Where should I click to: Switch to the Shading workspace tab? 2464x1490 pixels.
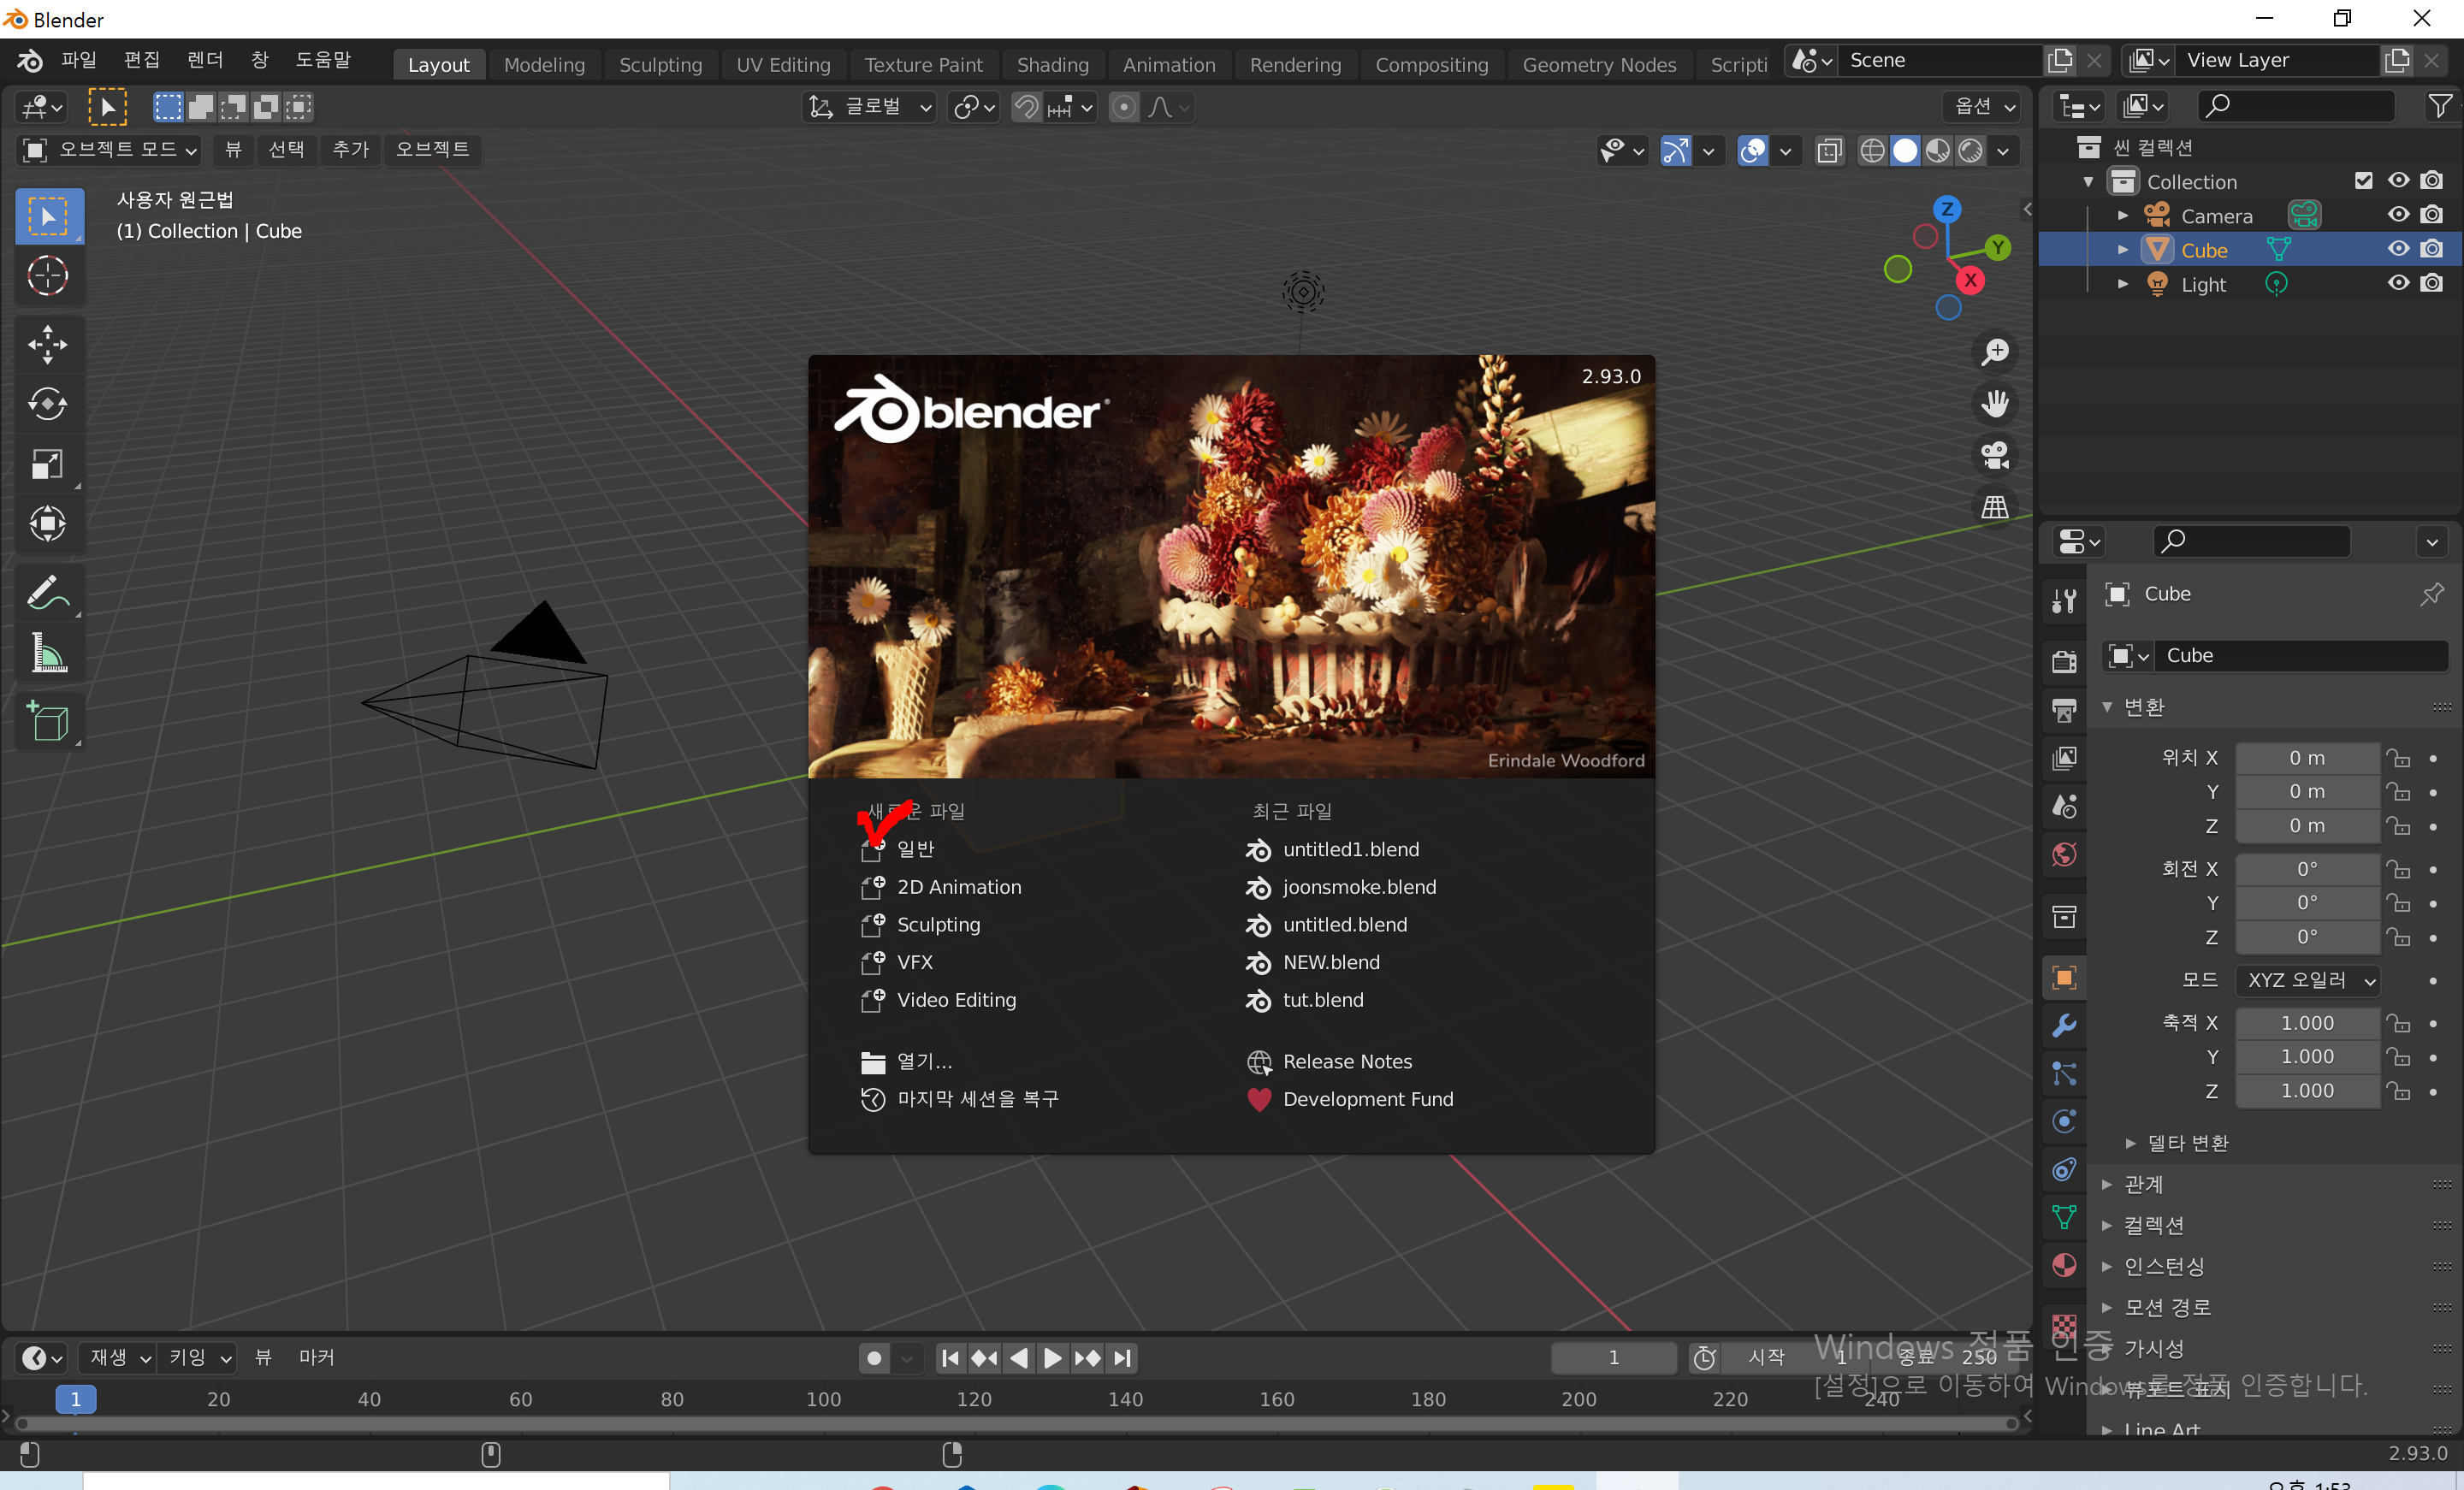point(1052,64)
